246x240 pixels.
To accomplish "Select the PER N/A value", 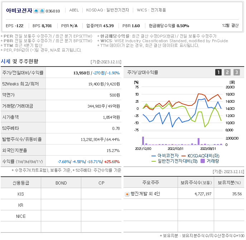I will click(69, 26).
